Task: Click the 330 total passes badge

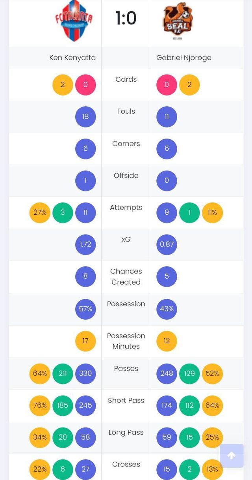Action: (85, 373)
